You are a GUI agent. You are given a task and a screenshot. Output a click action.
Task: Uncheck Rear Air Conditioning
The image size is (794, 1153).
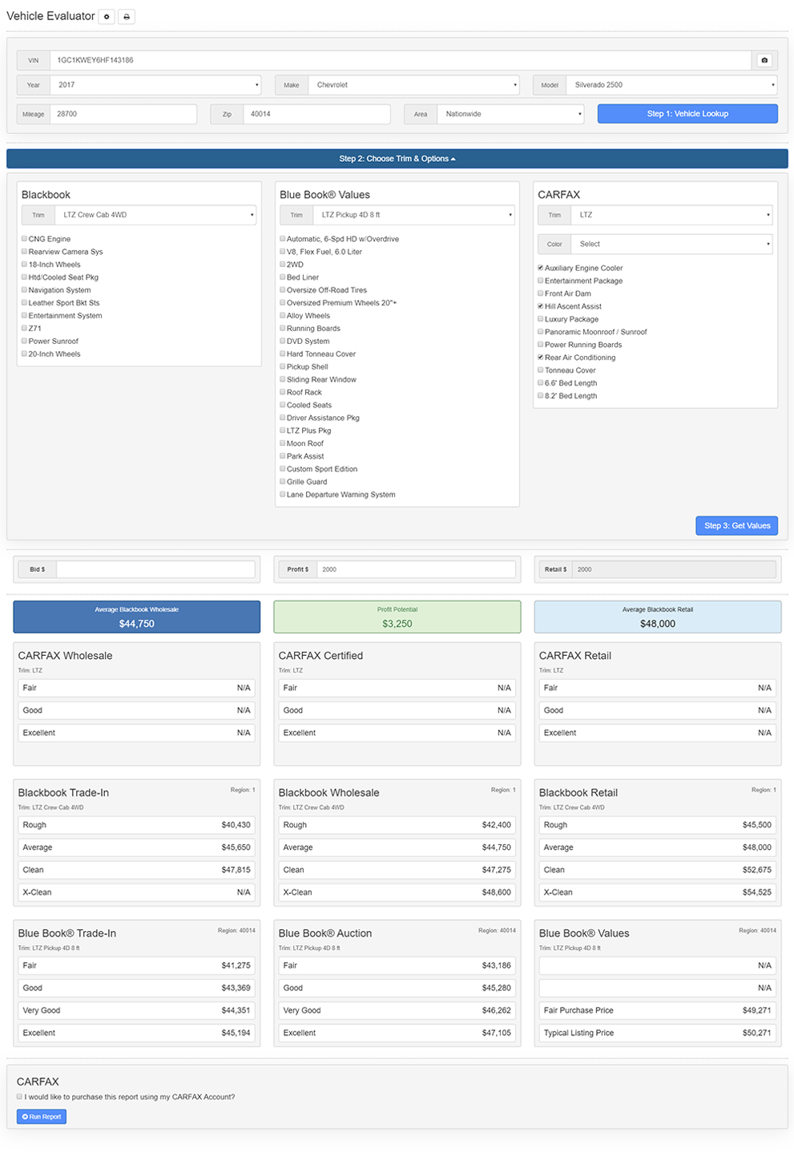coord(541,357)
